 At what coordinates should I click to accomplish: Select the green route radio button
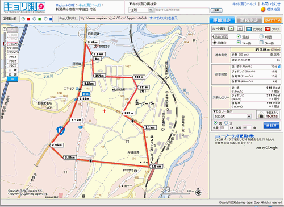click(35, 19)
